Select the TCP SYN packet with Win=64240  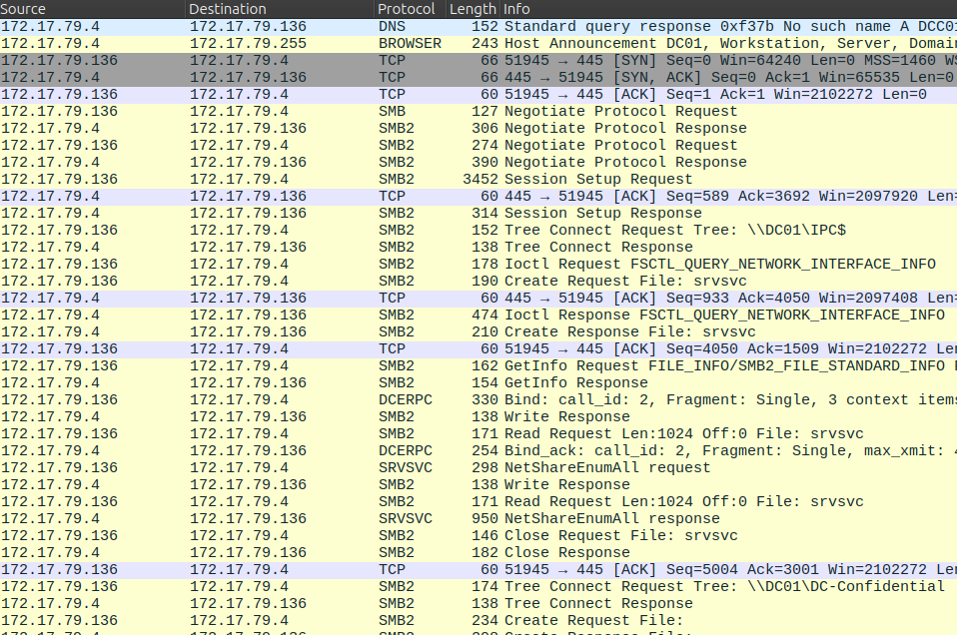(699, 61)
